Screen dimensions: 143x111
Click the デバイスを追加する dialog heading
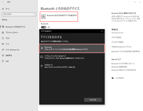(51, 37)
